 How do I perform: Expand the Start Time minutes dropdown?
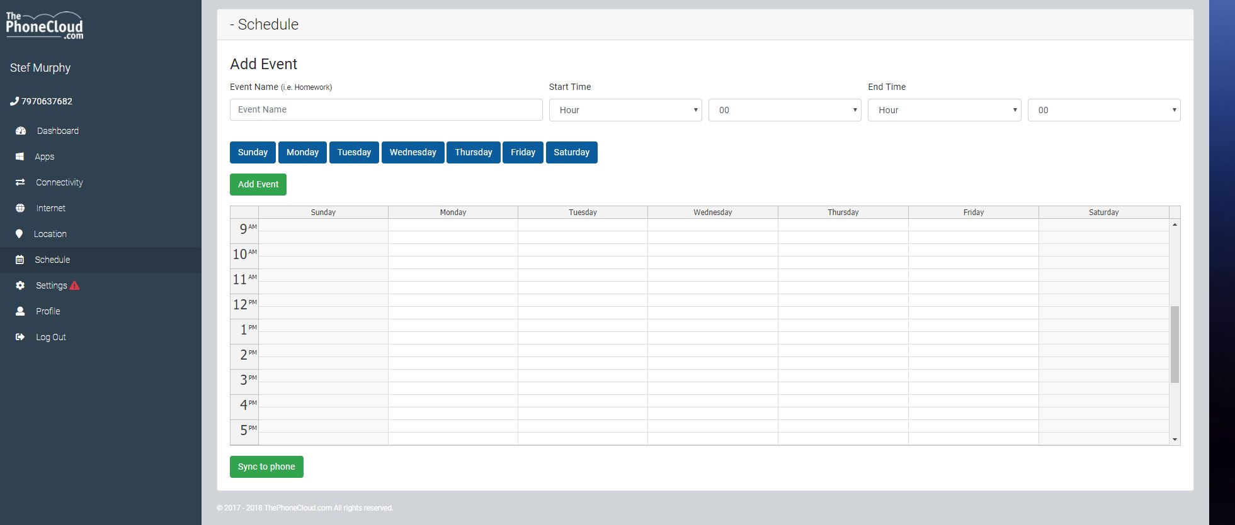pos(785,110)
